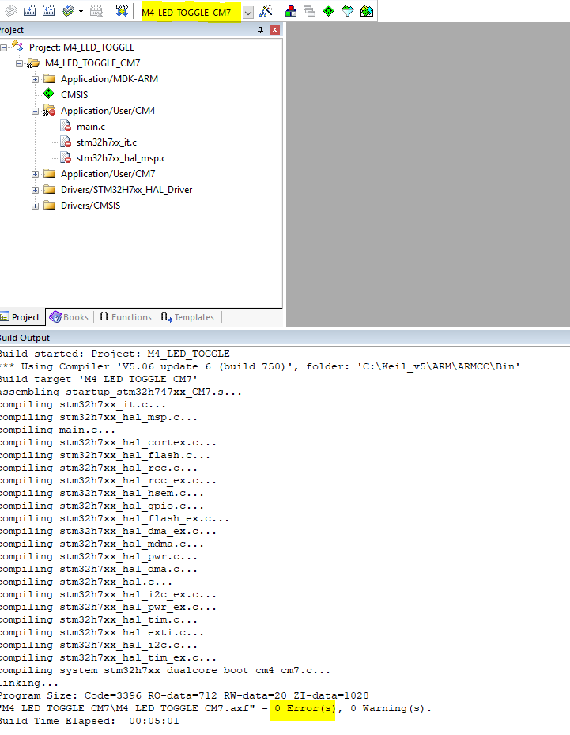
Task: Open the target selection dropdown arrow
Action: [248, 12]
